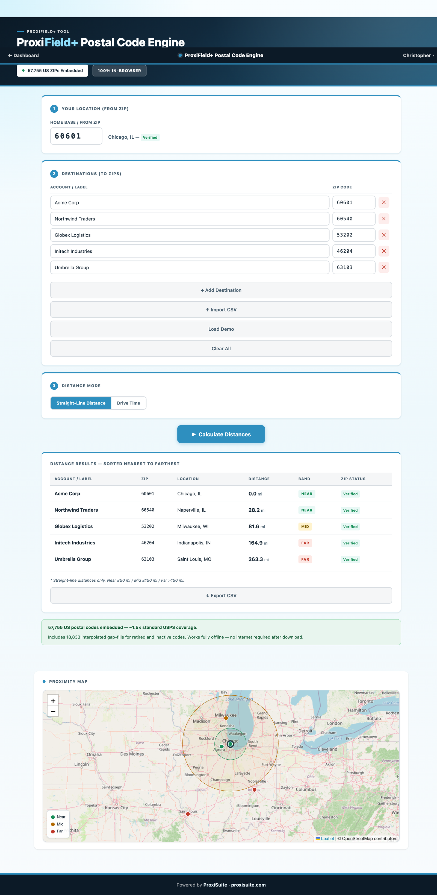Click the FAR band badge for Umbrella Group
The width and height of the screenshot is (437, 895).
pos(305,559)
